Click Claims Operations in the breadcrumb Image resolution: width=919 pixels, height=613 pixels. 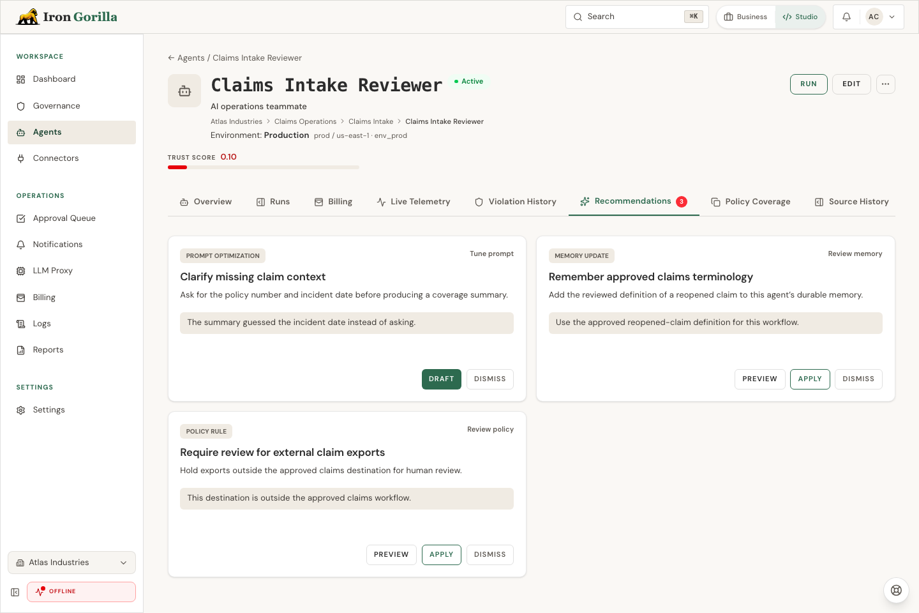[305, 122]
